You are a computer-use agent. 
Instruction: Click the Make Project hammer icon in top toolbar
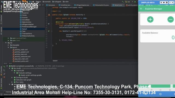[123, 2]
